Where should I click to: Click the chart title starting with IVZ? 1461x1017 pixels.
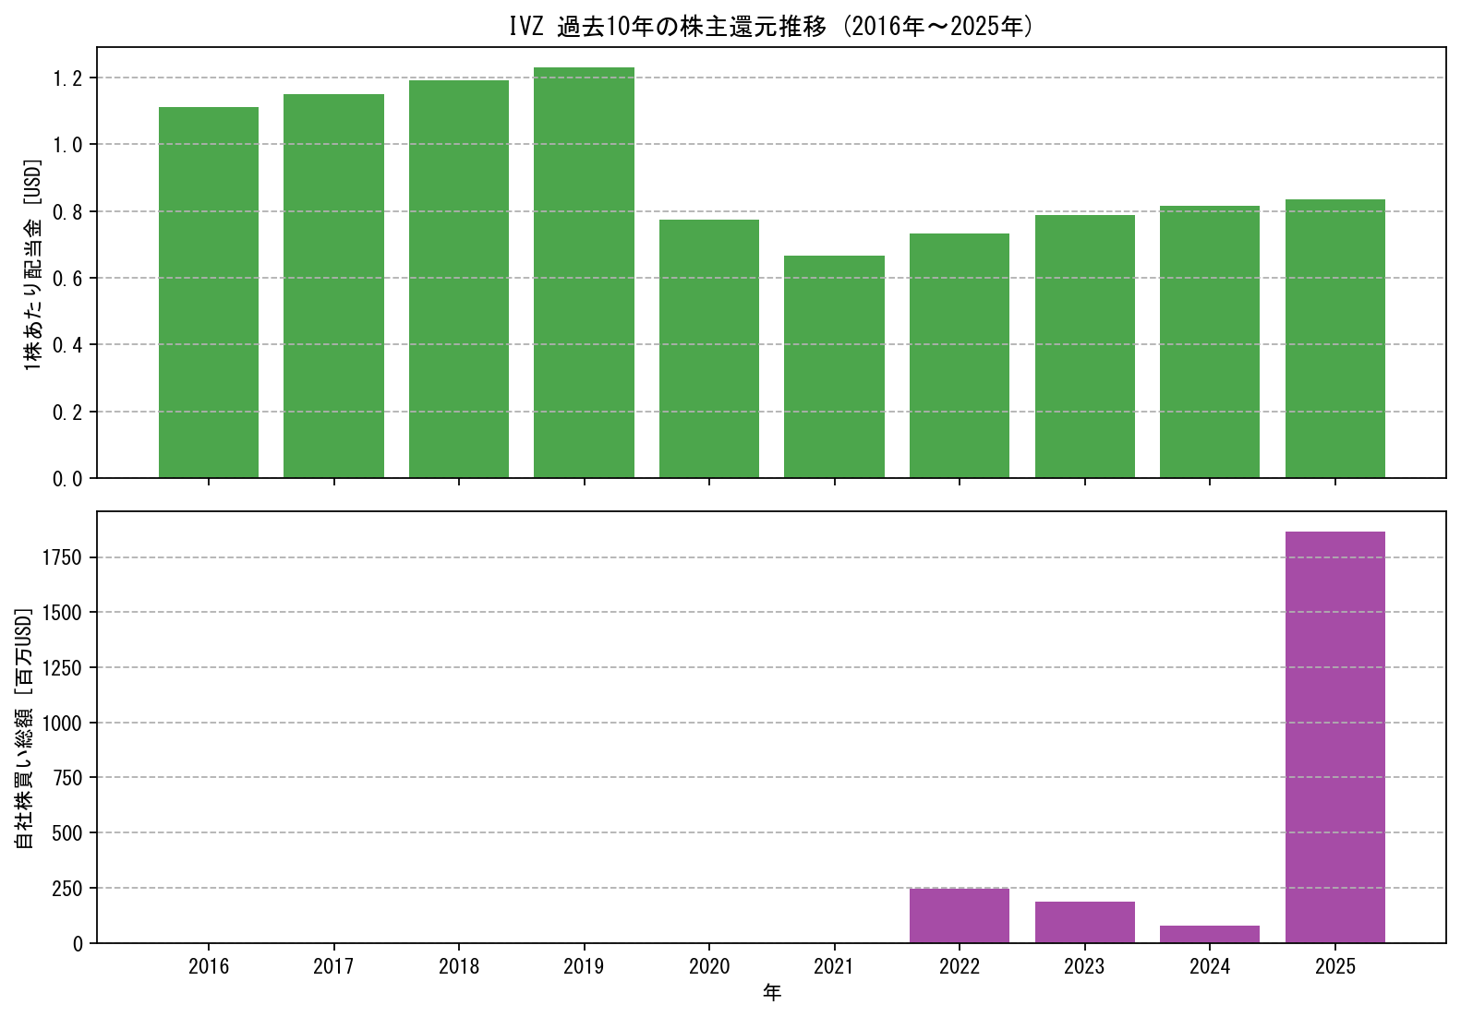(x=771, y=26)
